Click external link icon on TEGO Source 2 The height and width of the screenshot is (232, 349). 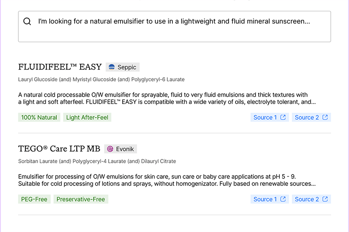coord(325,199)
